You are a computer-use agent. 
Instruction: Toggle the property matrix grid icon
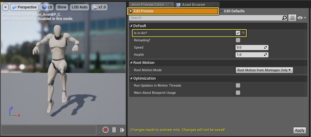[x=292, y=18]
